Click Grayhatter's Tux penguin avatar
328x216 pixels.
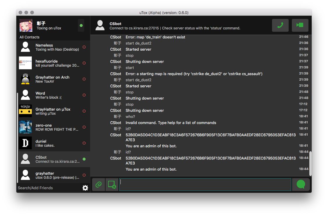click(x=25, y=79)
